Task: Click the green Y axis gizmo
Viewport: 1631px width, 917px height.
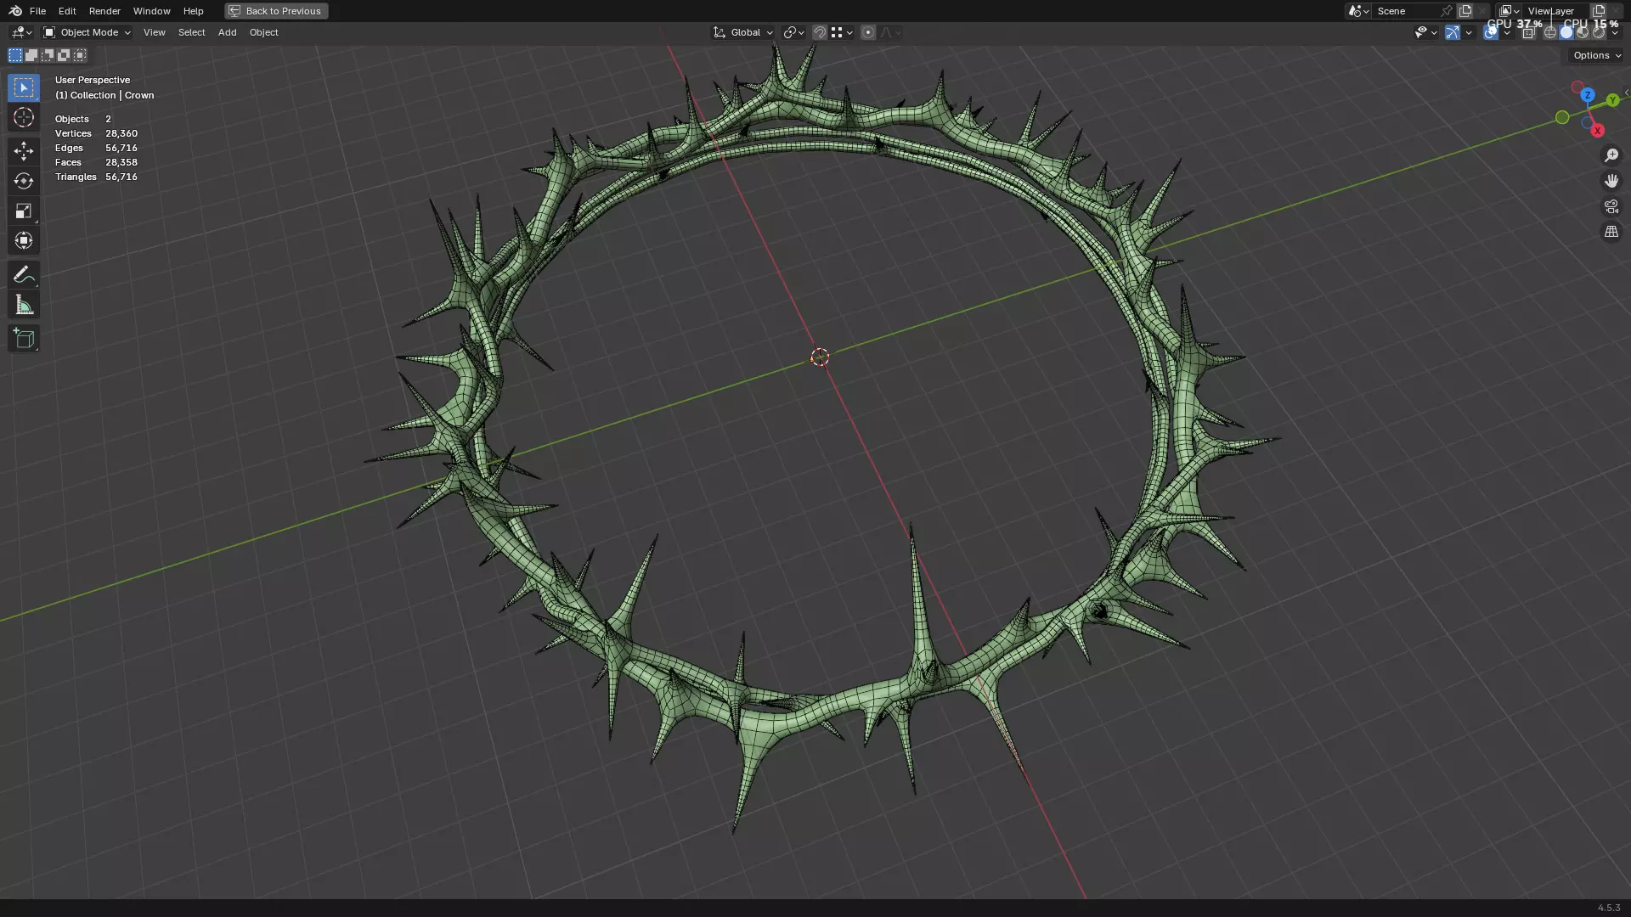Action: (x=1612, y=100)
